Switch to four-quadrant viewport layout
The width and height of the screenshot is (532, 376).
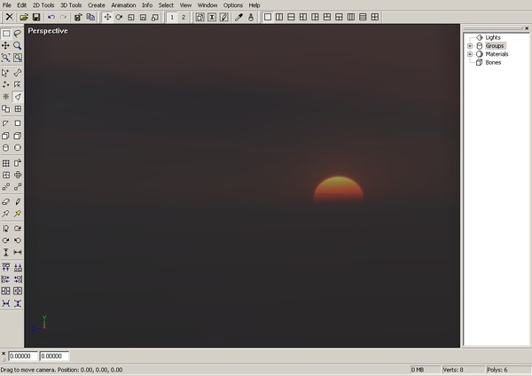point(375,17)
